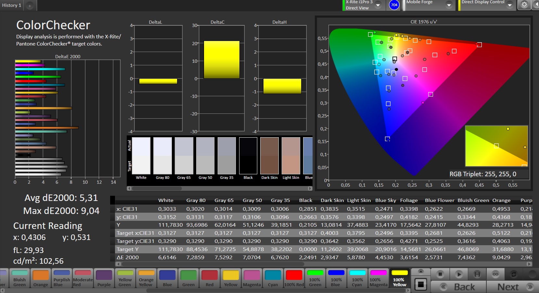Open the Mobile Forge source dropdown
Image resolution: width=539 pixels, height=293 pixels.
point(449,5)
